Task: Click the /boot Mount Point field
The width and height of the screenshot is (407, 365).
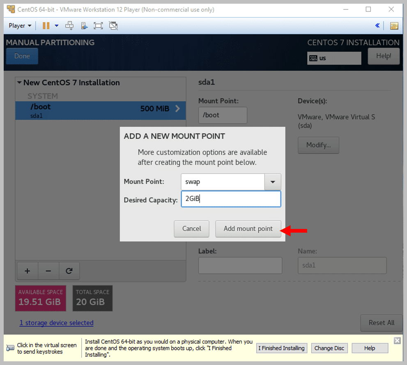Action: click(x=223, y=115)
